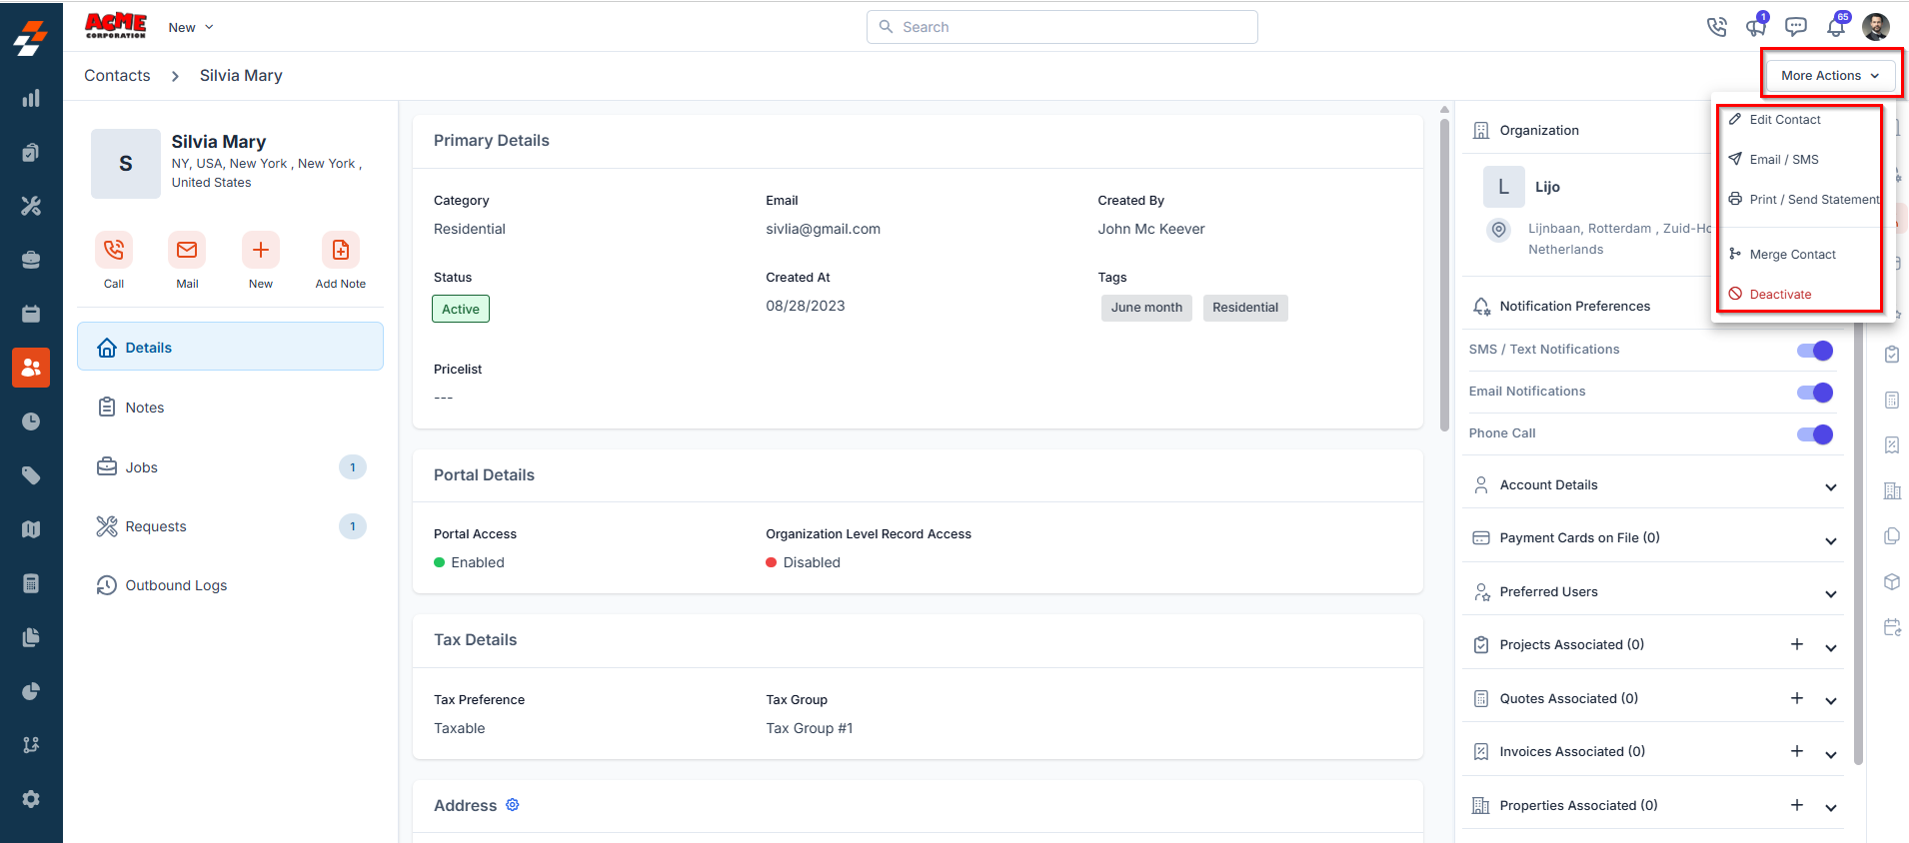1909x843 pixels.
Task: Open the user profile avatar
Action: coord(1876,27)
